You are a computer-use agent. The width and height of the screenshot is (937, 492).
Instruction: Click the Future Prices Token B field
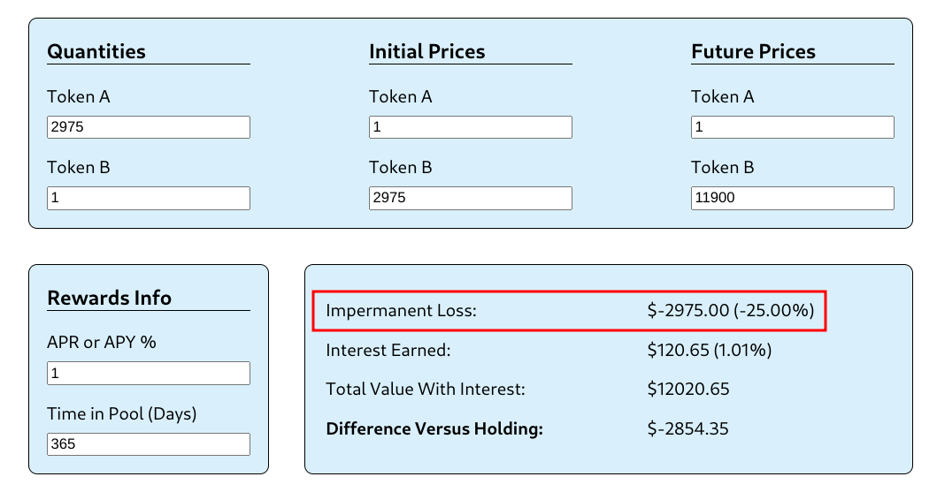tap(792, 198)
